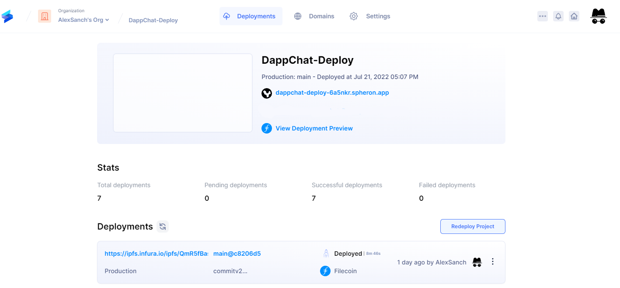Click the three-dots more options icon in header
Image resolution: width=620 pixels, height=288 pixels.
tap(543, 16)
